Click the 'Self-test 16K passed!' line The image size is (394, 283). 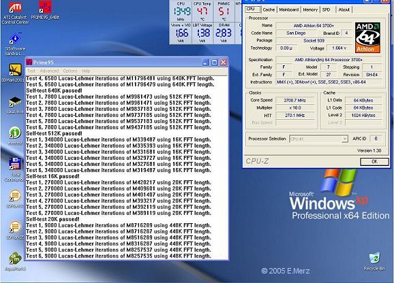click(x=52, y=176)
